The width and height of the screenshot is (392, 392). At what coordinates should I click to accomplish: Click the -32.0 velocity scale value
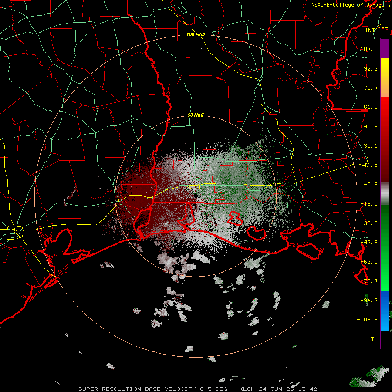(x=369, y=223)
